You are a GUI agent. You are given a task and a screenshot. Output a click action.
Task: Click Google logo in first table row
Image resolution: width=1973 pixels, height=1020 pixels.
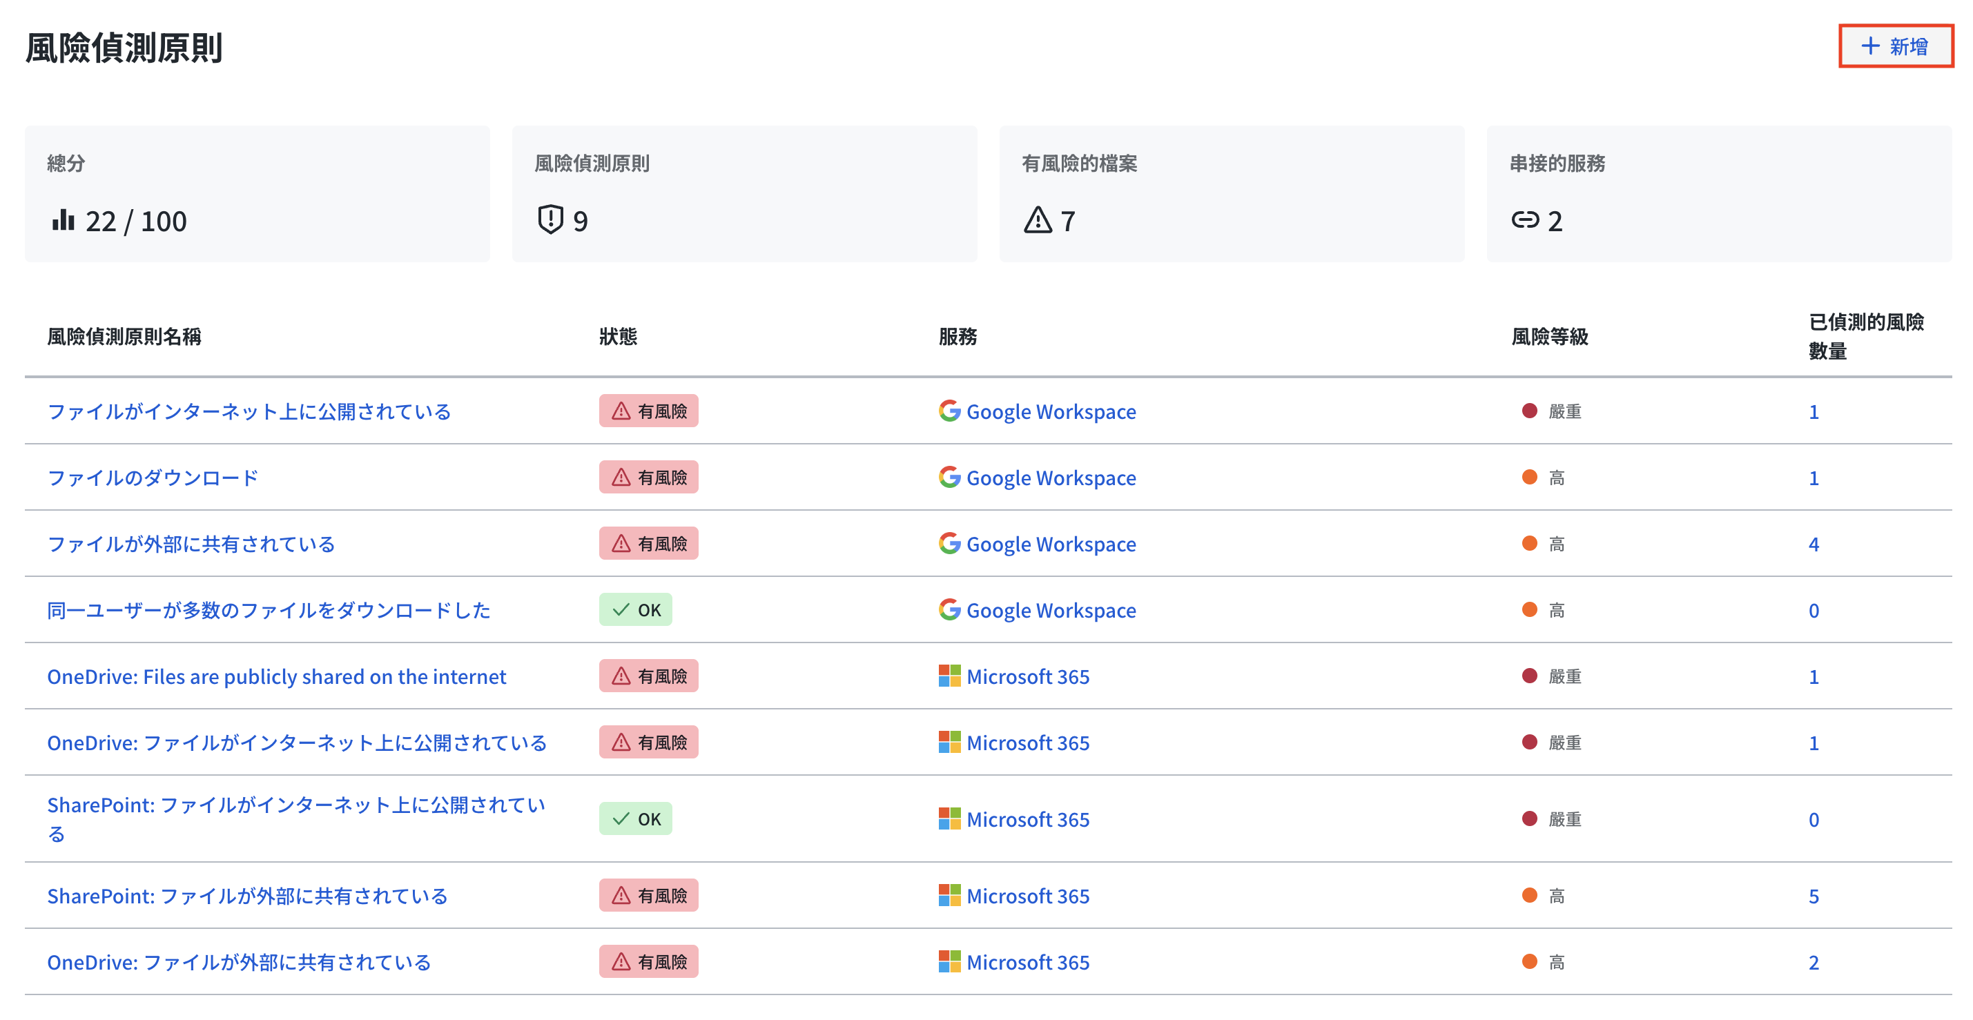click(949, 411)
